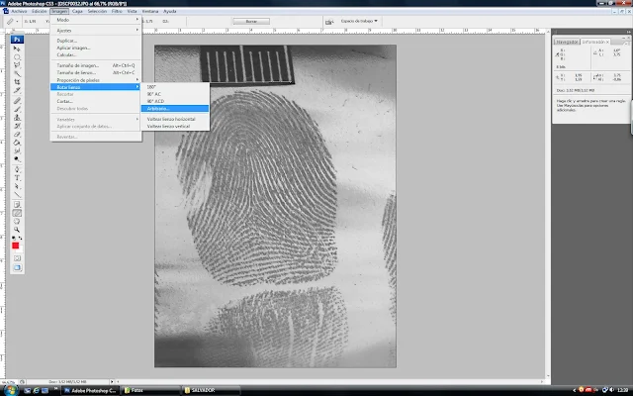This screenshot has height=396, width=633.
Task: Open status bar info arrow menu
Action: coord(112,381)
